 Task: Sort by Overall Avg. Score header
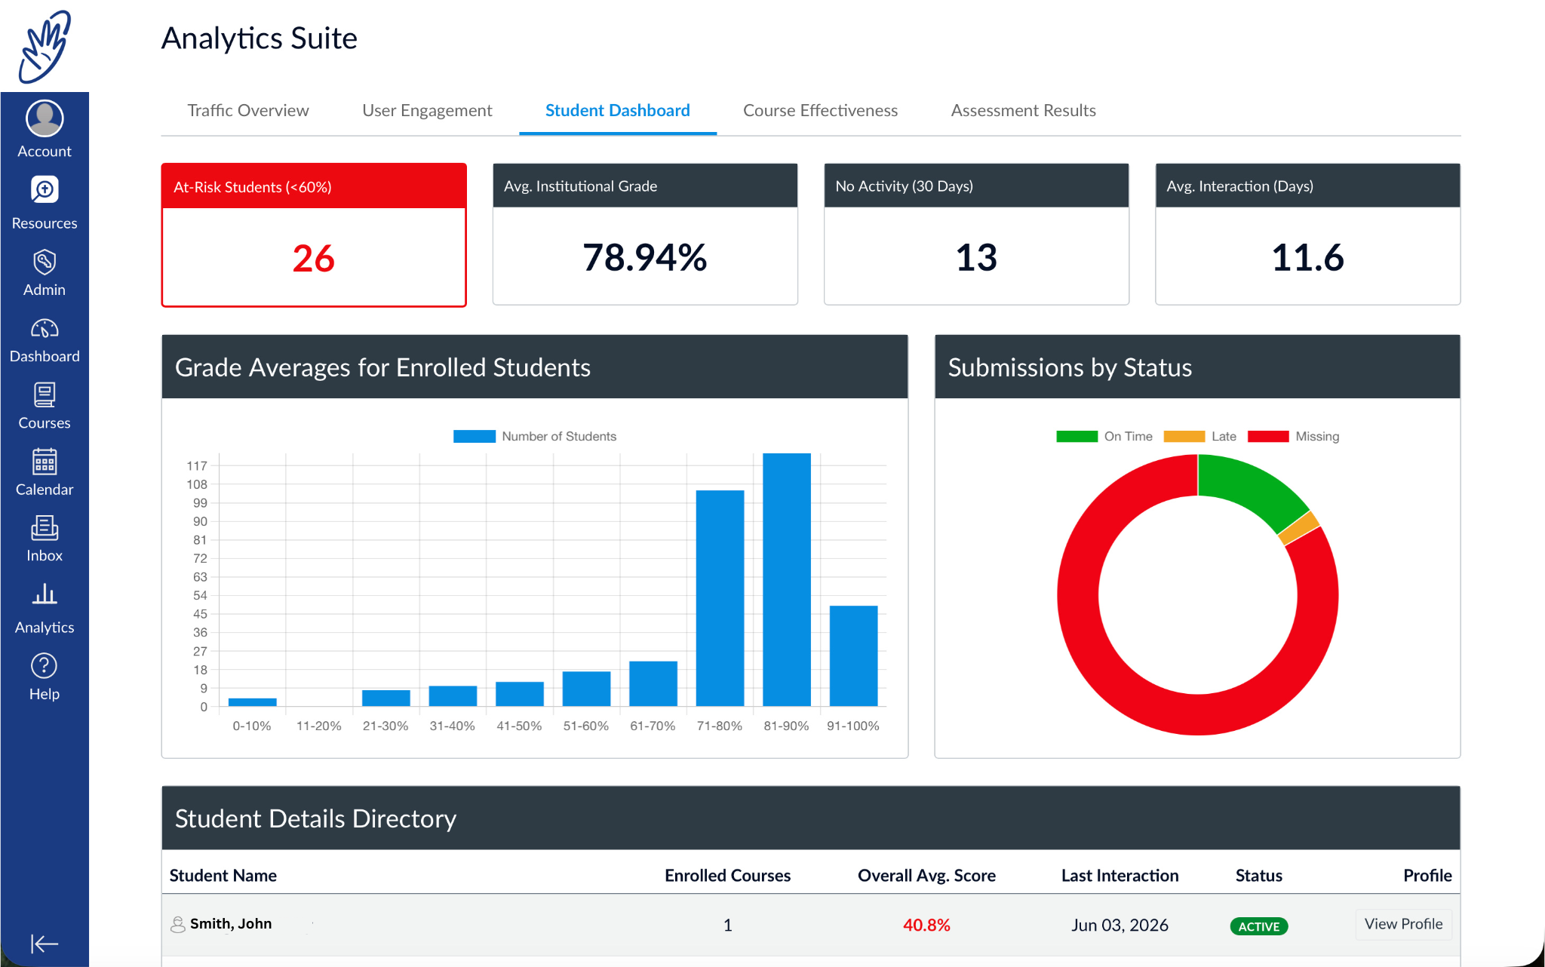click(926, 875)
